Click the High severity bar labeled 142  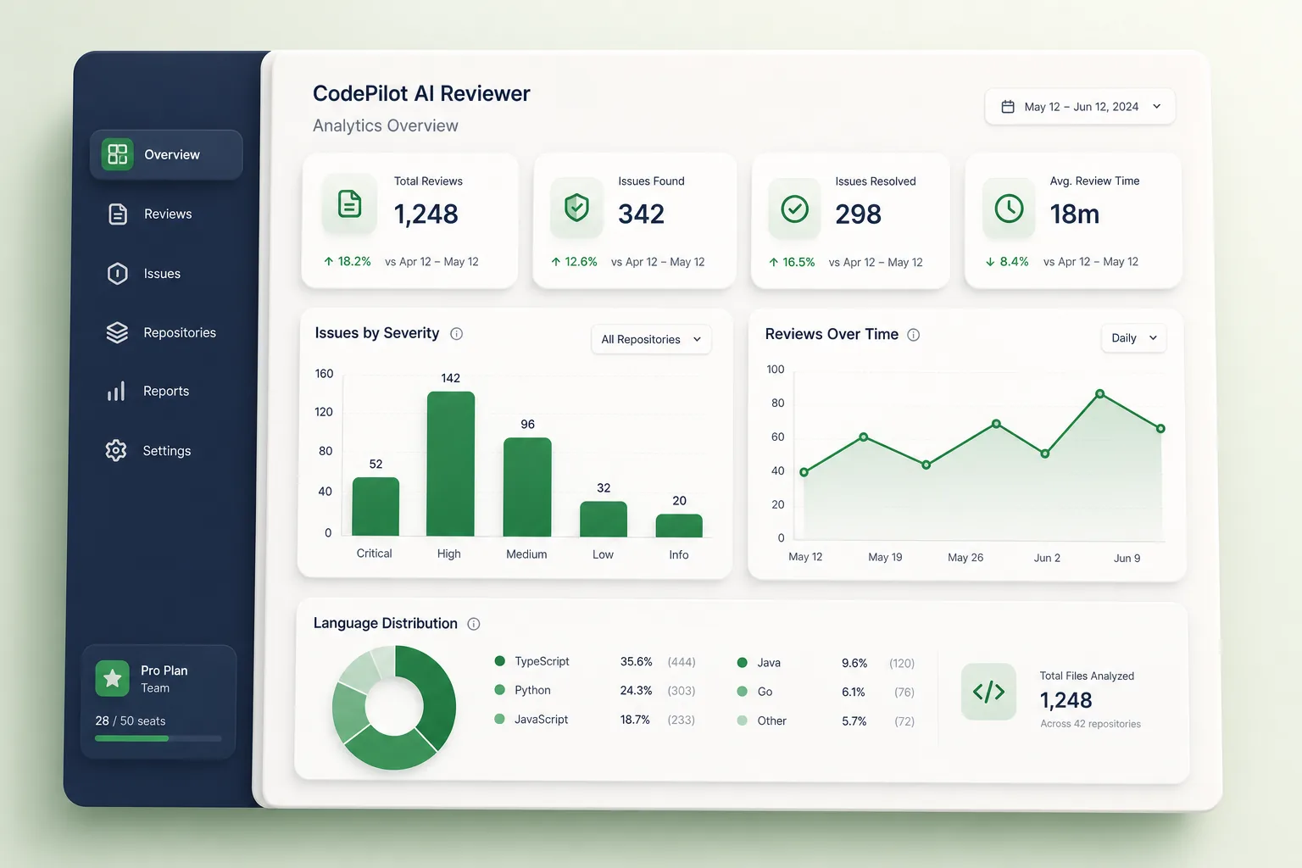click(450, 464)
